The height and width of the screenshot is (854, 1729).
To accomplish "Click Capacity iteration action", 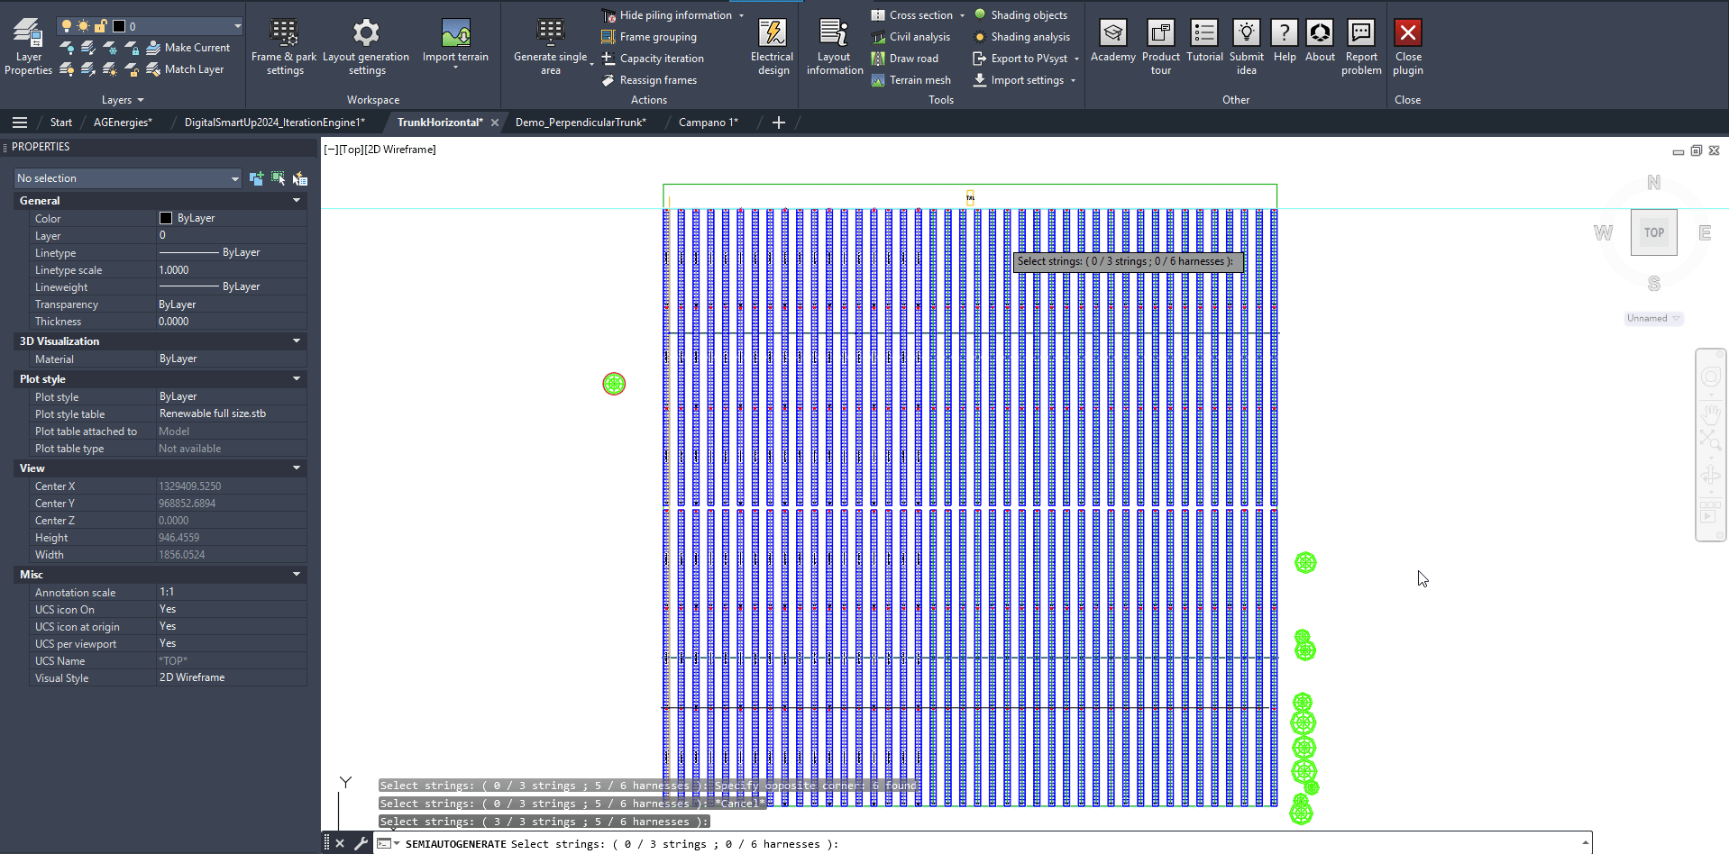I will coord(653,59).
